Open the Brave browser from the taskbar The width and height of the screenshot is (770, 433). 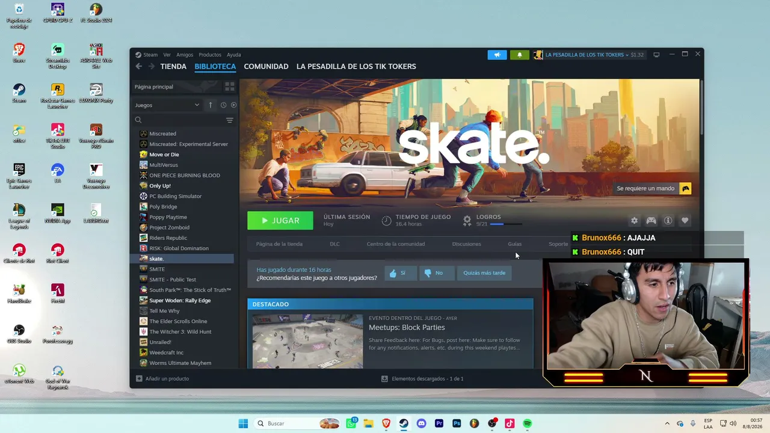point(386,423)
